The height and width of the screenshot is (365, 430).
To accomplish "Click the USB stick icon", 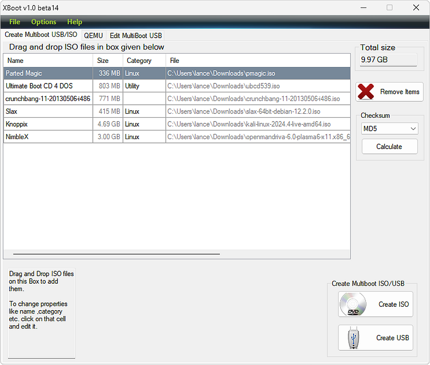I will tap(353, 338).
